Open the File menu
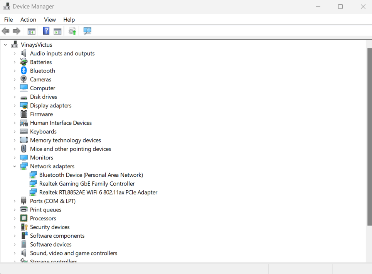The width and height of the screenshot is (372, 274). (8, 20)
